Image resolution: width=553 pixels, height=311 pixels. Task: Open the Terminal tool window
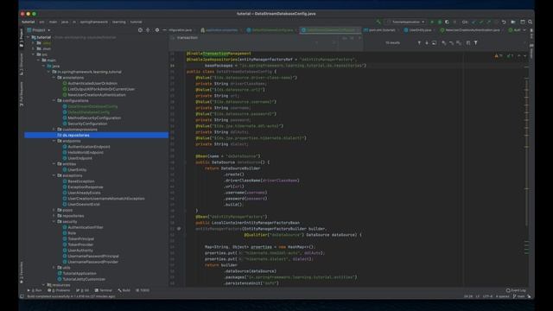(x=104, y=290)
